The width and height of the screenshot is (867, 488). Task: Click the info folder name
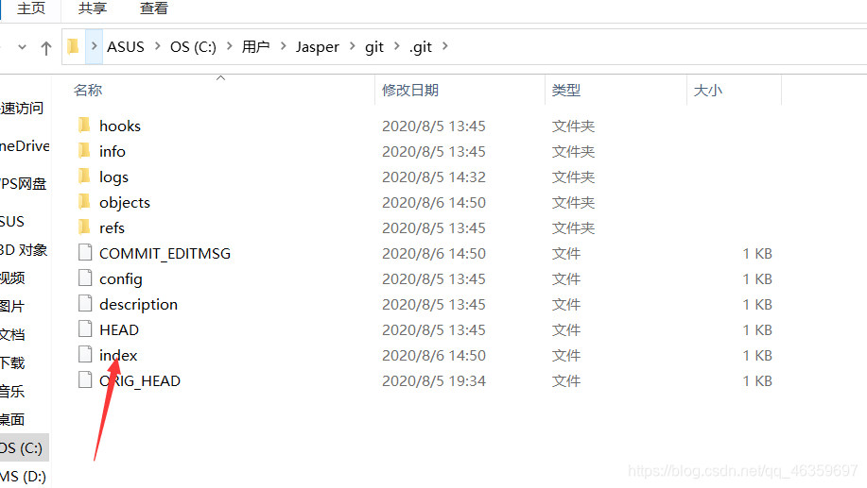pos(113,151)
